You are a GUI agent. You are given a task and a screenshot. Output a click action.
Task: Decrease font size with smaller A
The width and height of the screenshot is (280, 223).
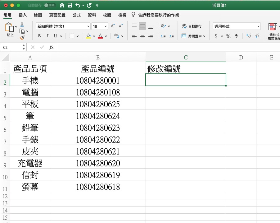click(x=121, y=26)
